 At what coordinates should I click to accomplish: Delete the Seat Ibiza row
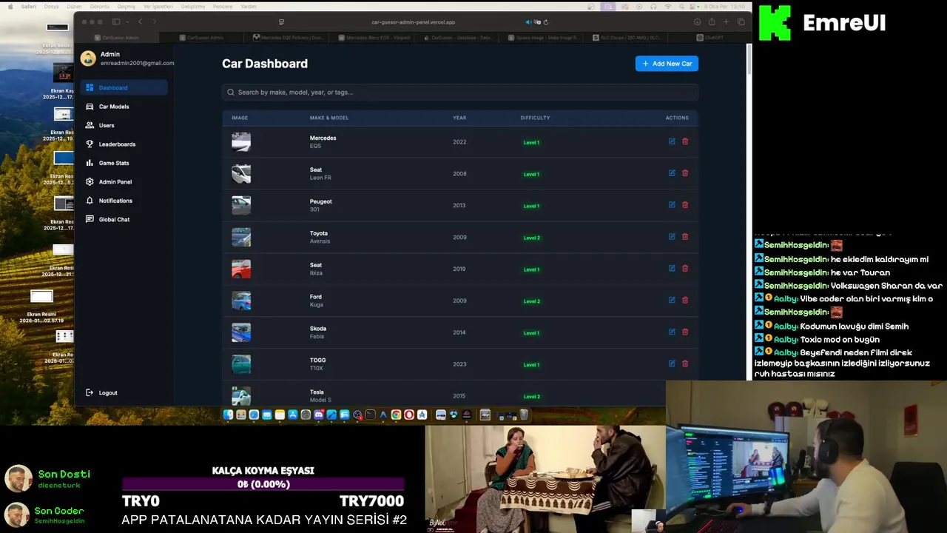coord(685,269)
